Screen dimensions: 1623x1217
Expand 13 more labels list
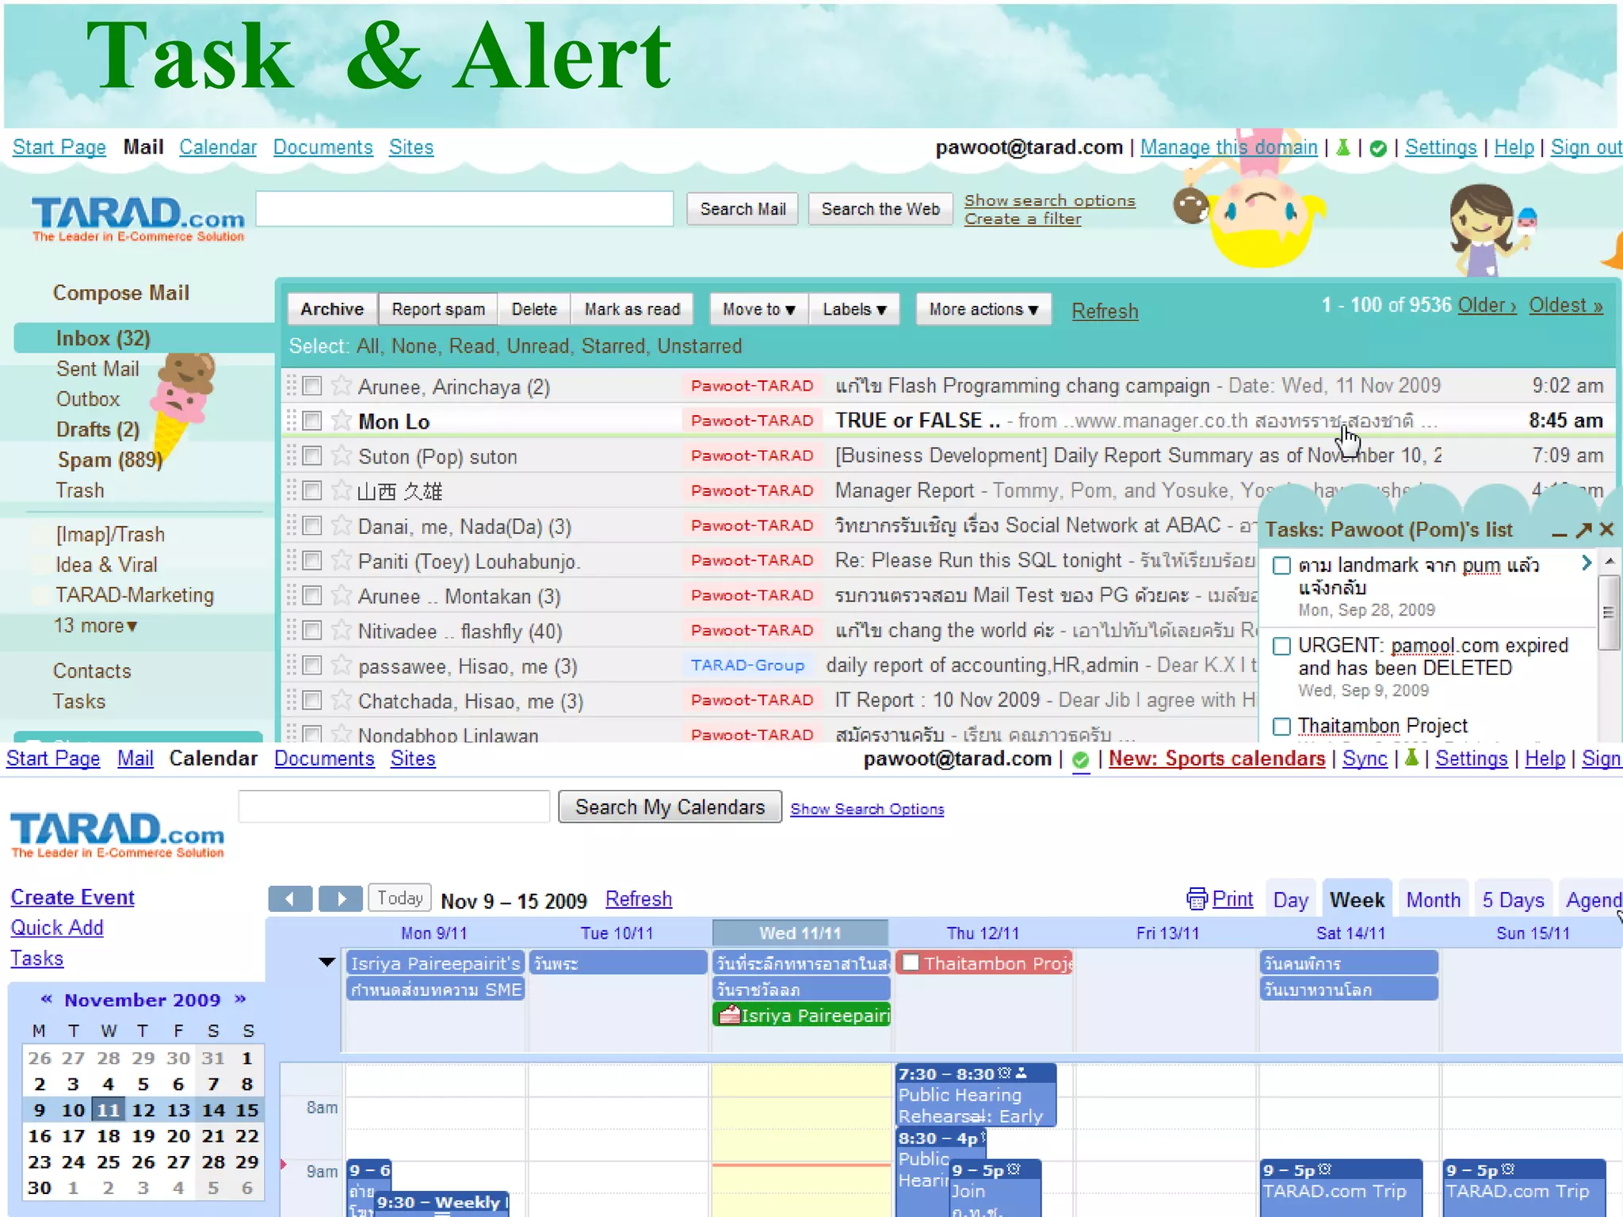point(95,625)
